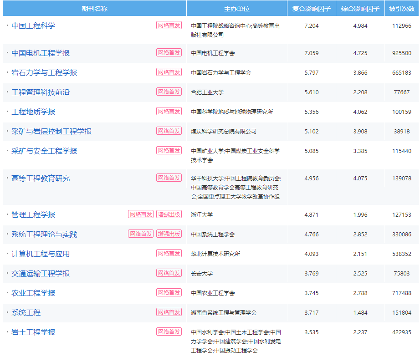
Task: Click the 期刊名称 column header
Action: (x=94, y=9)
